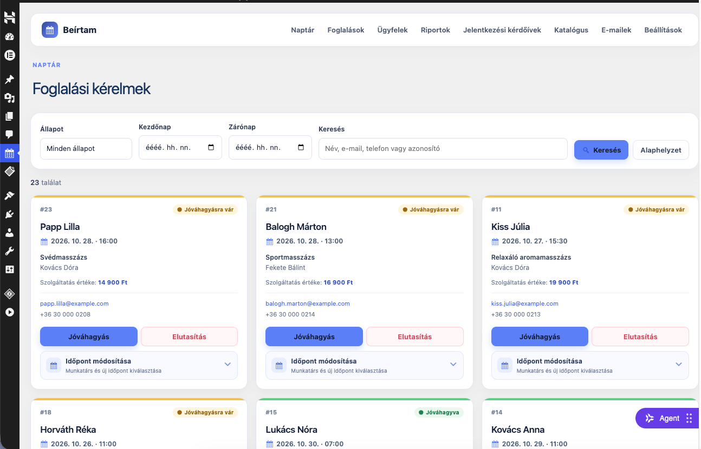
Task: Approve Papp Lilla's booking with Jóváhagyás
Action: [x=89, y=336]
